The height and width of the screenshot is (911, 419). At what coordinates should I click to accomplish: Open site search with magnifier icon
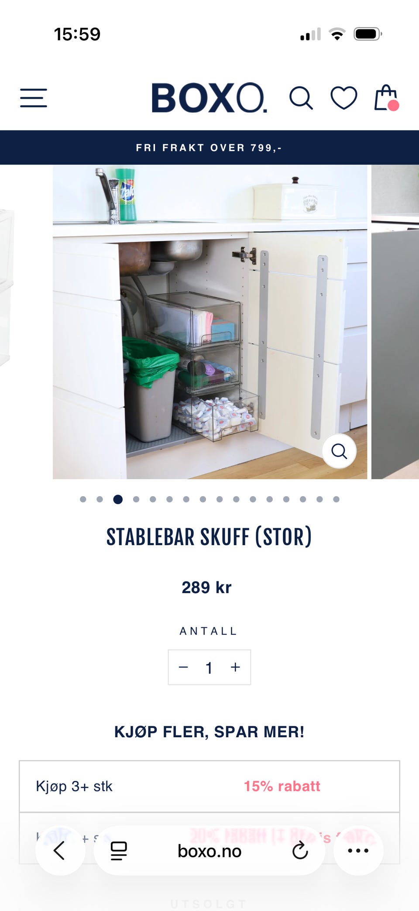coord(301,98)
